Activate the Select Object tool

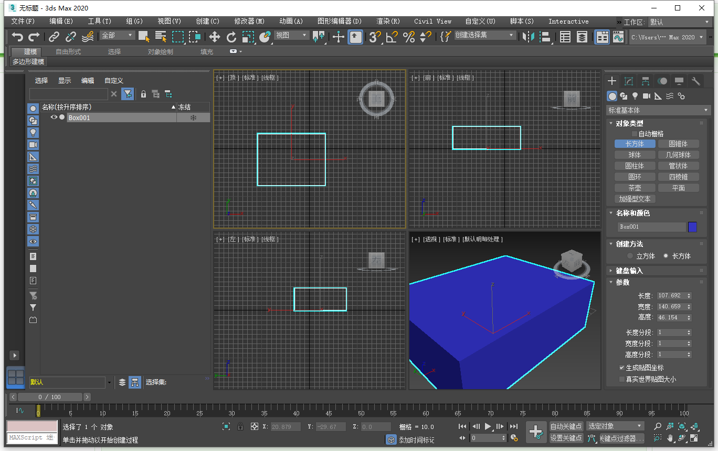tap(144, 37)
